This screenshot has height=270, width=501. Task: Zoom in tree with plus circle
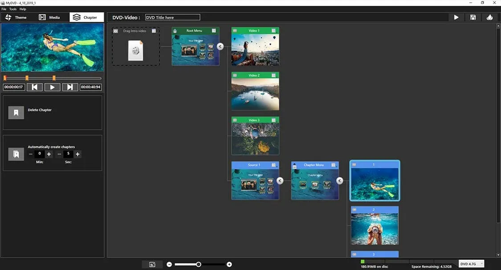click(229, 264)
